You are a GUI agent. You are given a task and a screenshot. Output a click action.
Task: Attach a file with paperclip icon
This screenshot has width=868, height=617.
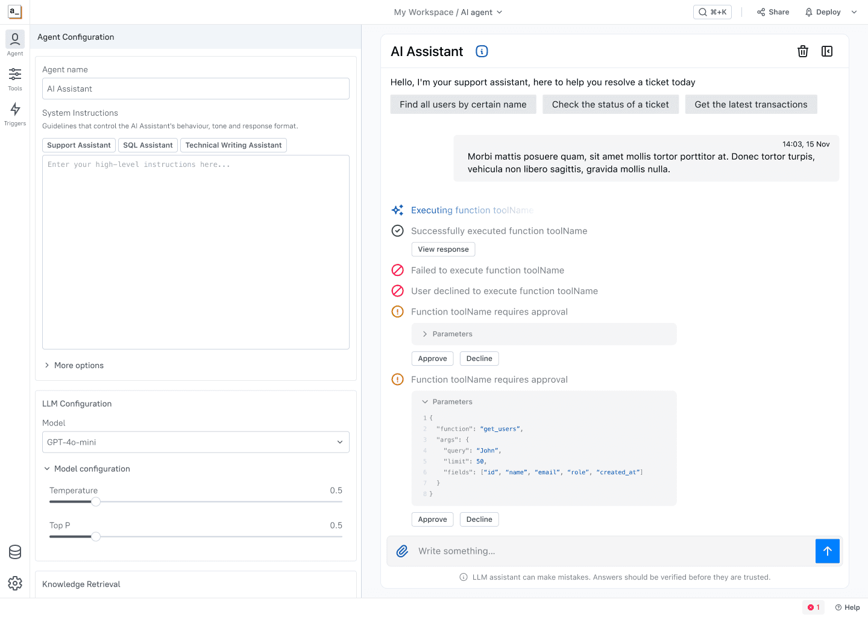click(x=402, y=551)
